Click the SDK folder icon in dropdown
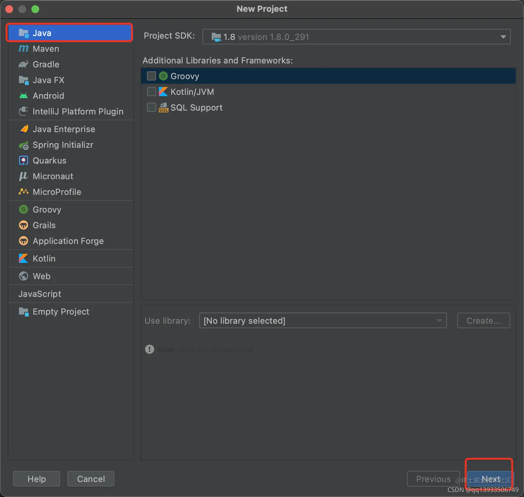 click(x=216, y=37)
